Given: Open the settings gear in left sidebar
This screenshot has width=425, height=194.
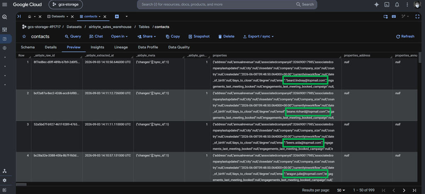Looking at the screenshot, I should 5,180.
